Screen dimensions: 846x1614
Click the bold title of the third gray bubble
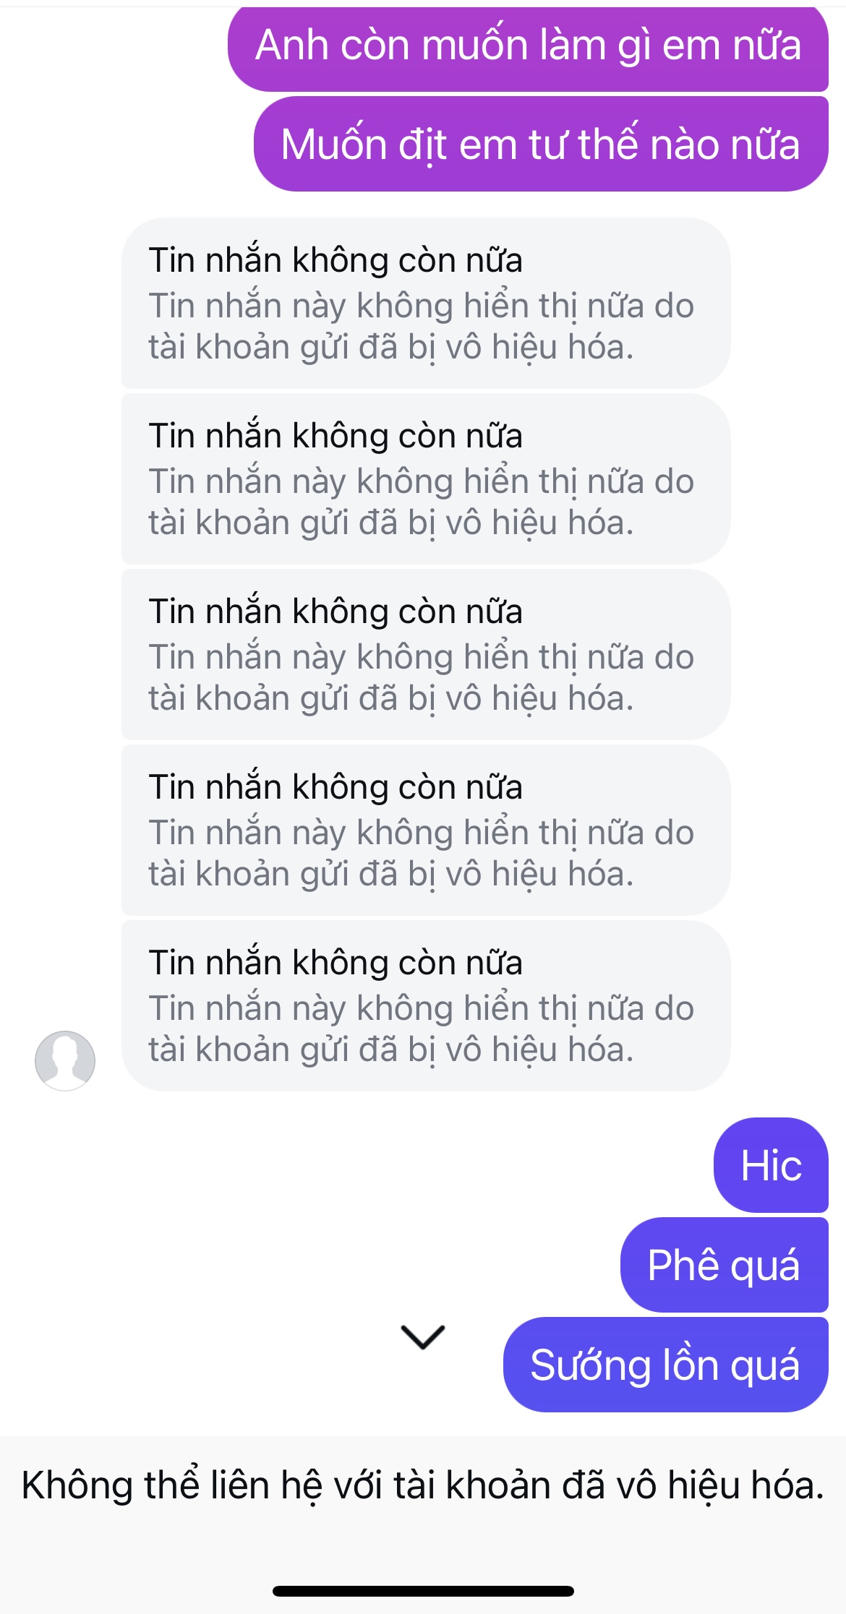pos(336,611)
